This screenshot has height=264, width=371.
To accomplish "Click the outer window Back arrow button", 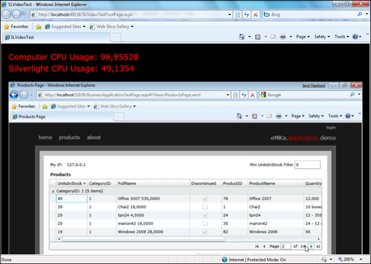I will point(6,14).
